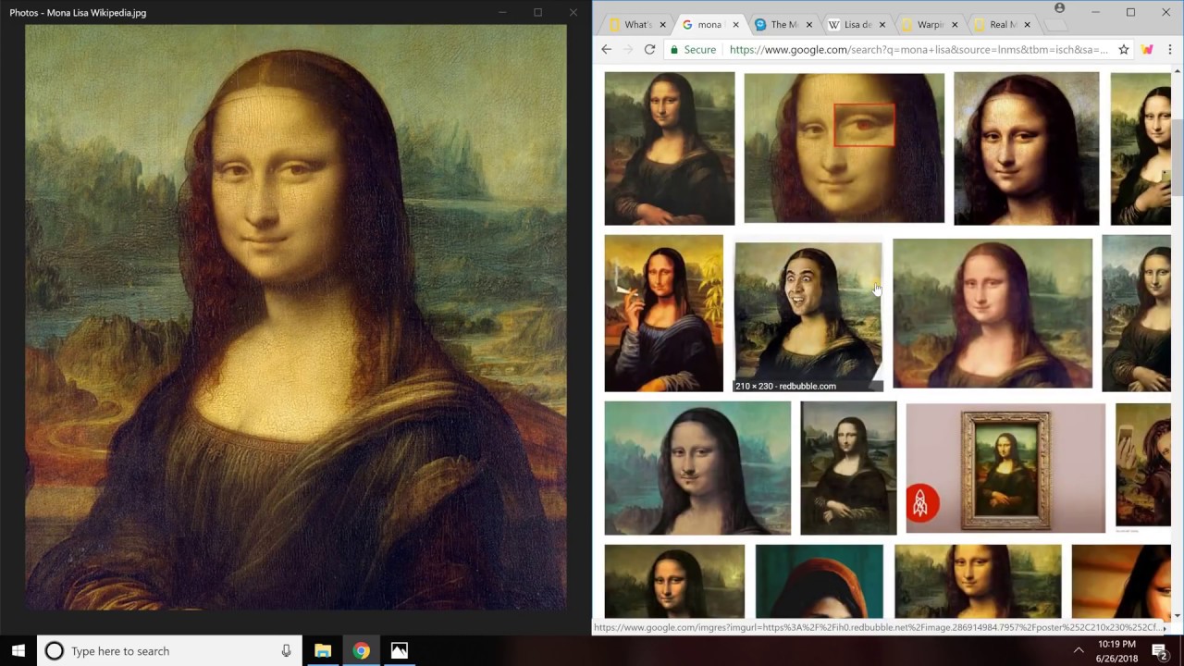Show hidden system tray icons
The width and height of the screenshot is (1184, 666).
(x=1079, y=651)
